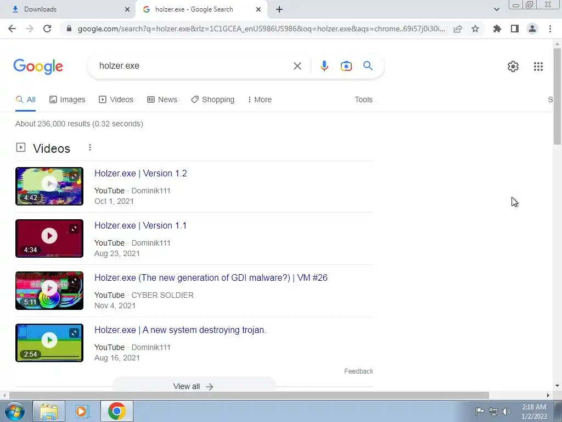Open Chrome from the taskbar
The image size is (562, 422).
point(116,411)
